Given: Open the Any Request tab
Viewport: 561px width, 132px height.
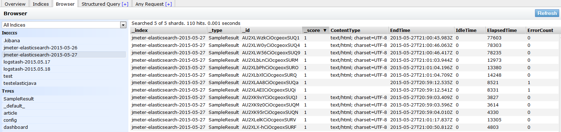Looking at the screenshot, I should pos(153,4).
